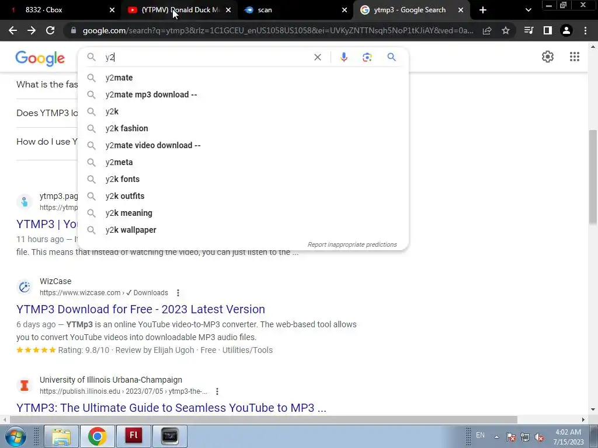The width and height of the screenshot is (598, 448).
Task: Close the scan tab
Action: (x=345, y=10)
